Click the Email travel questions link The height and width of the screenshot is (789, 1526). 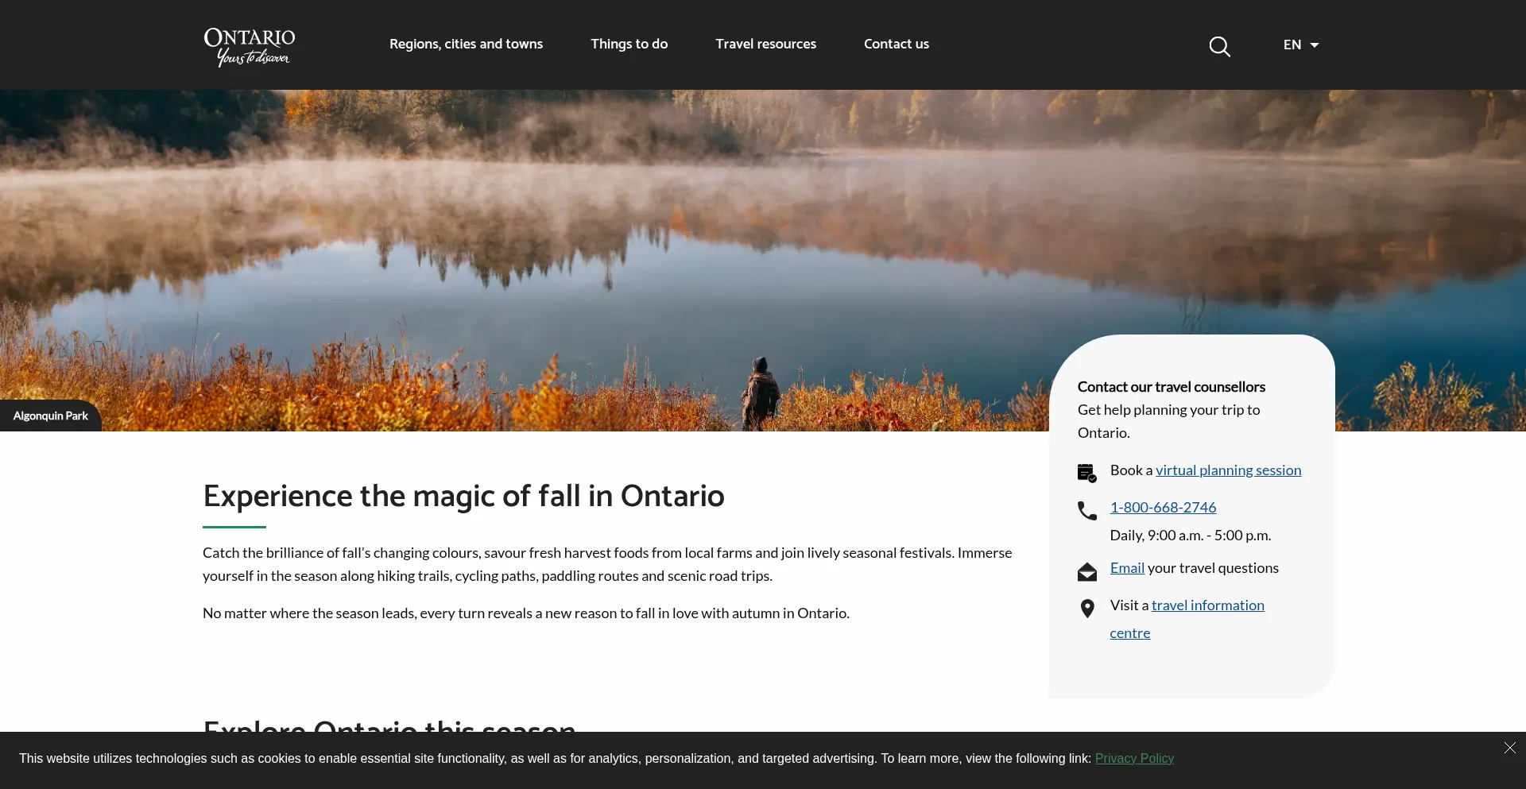pos(1127,568)
